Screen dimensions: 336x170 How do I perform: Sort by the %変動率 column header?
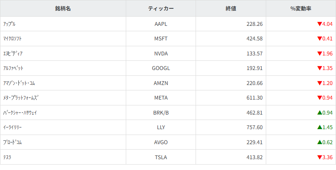(301, 9)
